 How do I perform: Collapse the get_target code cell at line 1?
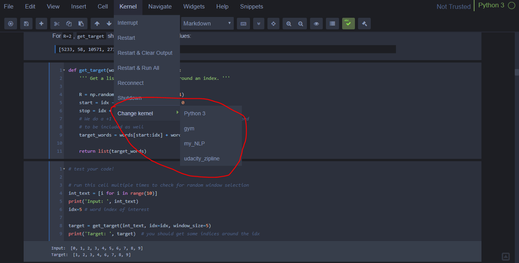pos(64,70)
